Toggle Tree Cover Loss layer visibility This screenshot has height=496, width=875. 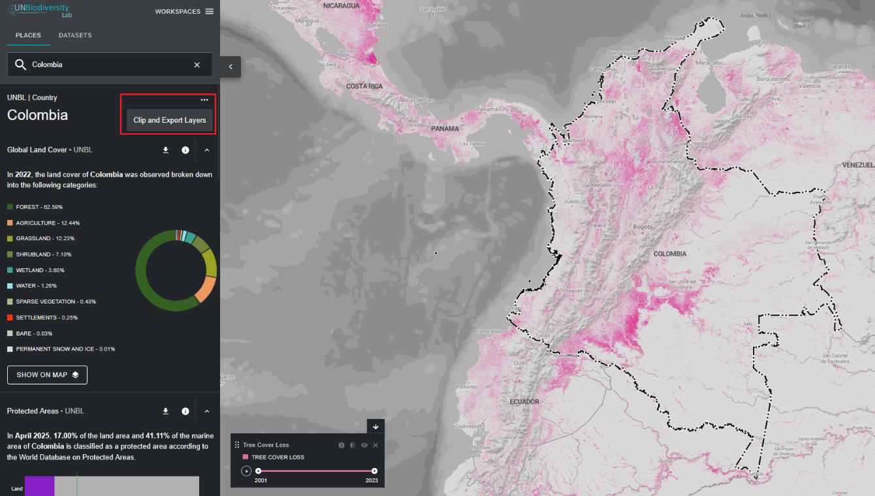[364, 445]
